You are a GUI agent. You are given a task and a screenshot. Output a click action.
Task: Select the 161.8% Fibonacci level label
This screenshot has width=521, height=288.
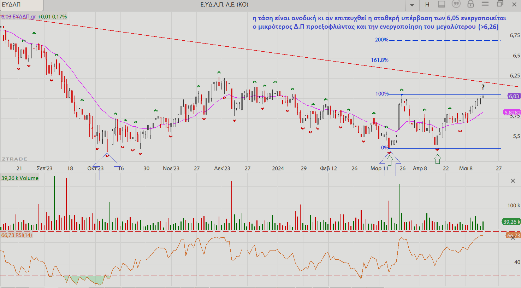click(380, 60)
